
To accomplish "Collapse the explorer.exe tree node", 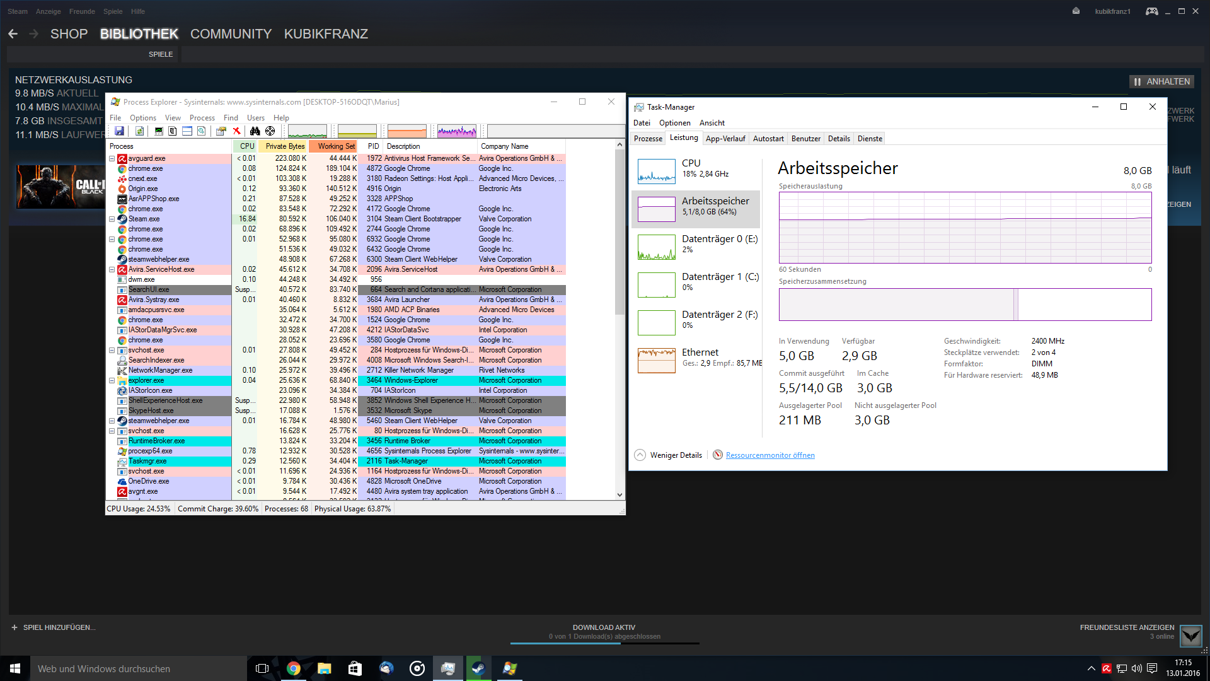I will (112, 381).
